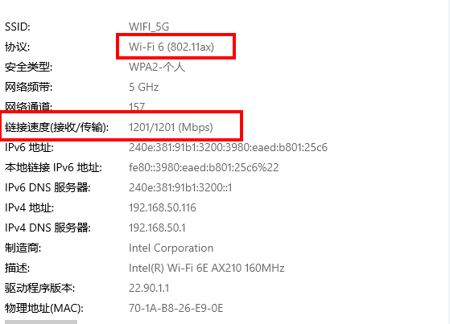This screenshot has width=450, height=324.
Task: Click the manufacturer value Intel Corporation
Action: pyautogui.click(x=171, y=248)
